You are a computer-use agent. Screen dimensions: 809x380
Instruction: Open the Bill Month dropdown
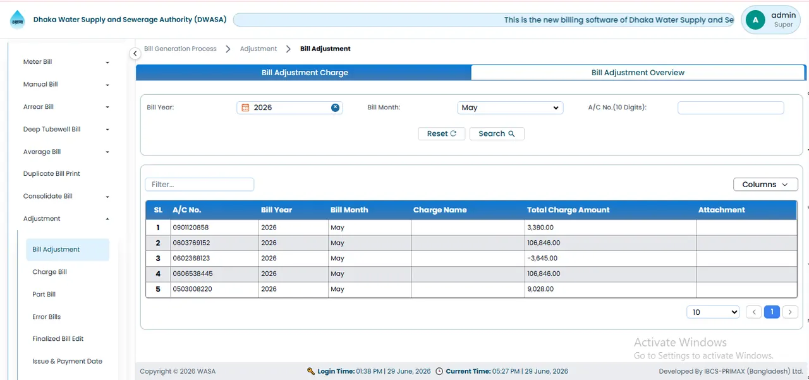[x=510, y=107]
